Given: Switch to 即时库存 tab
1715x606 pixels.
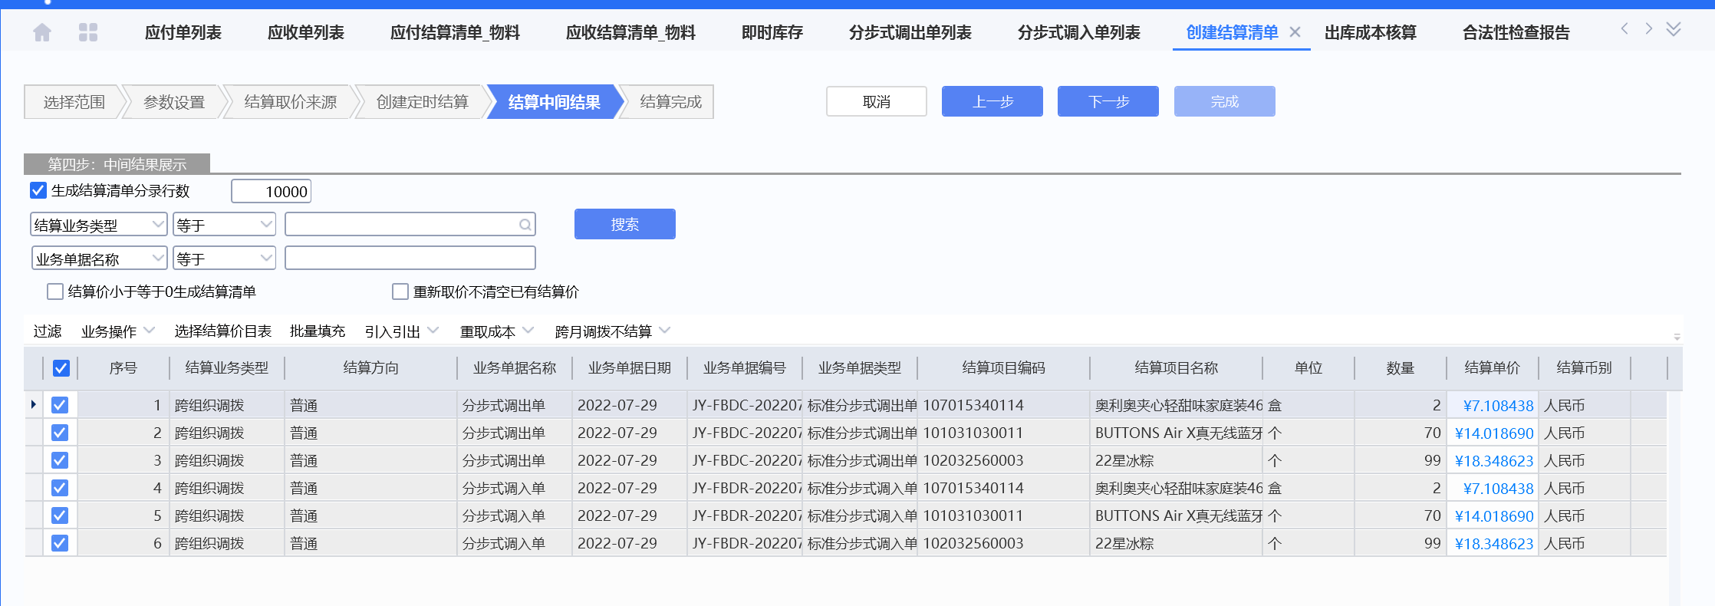Looking at the screenshot, I should [772, 32].
